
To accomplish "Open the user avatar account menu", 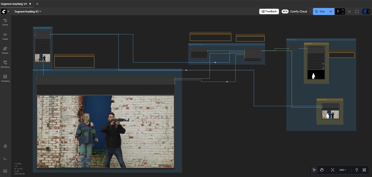I will tap(366, 11).
